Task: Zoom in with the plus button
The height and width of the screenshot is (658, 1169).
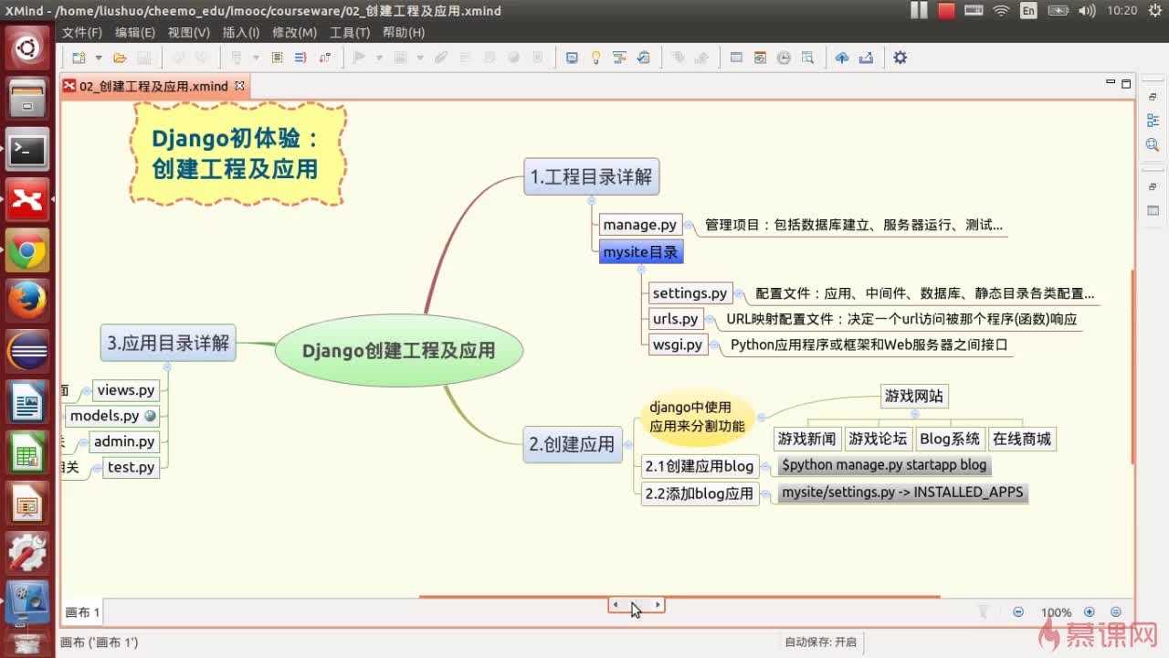Action: pos(1090,612)
